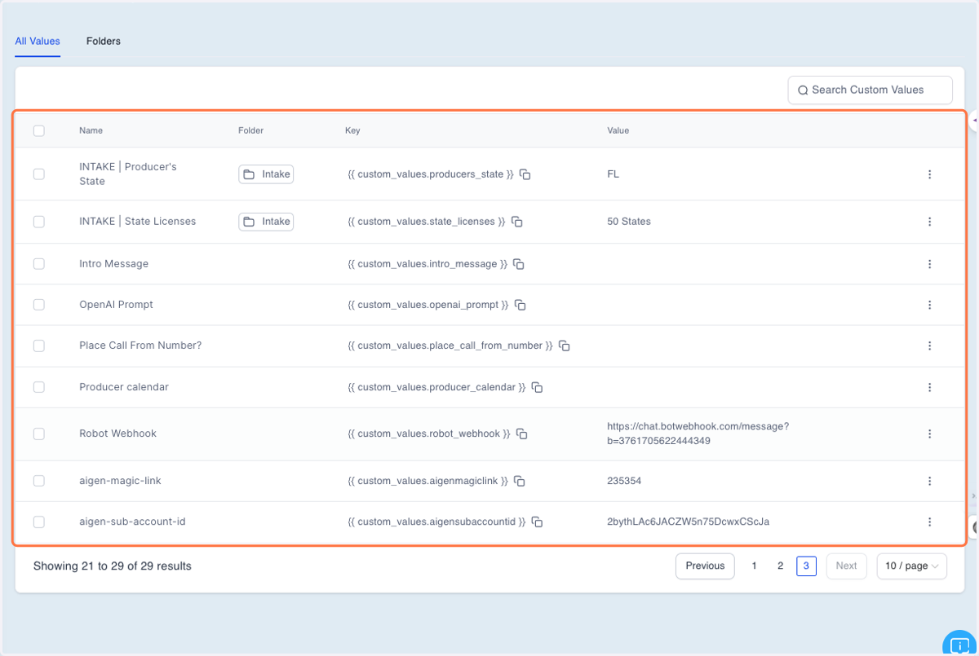
Task: Toggle the select-all checkbox in header
Action: tap(39, 130)
